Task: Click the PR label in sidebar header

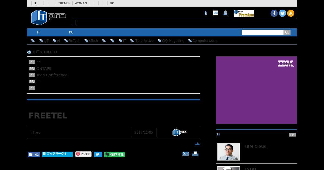Action: point(292,135)
